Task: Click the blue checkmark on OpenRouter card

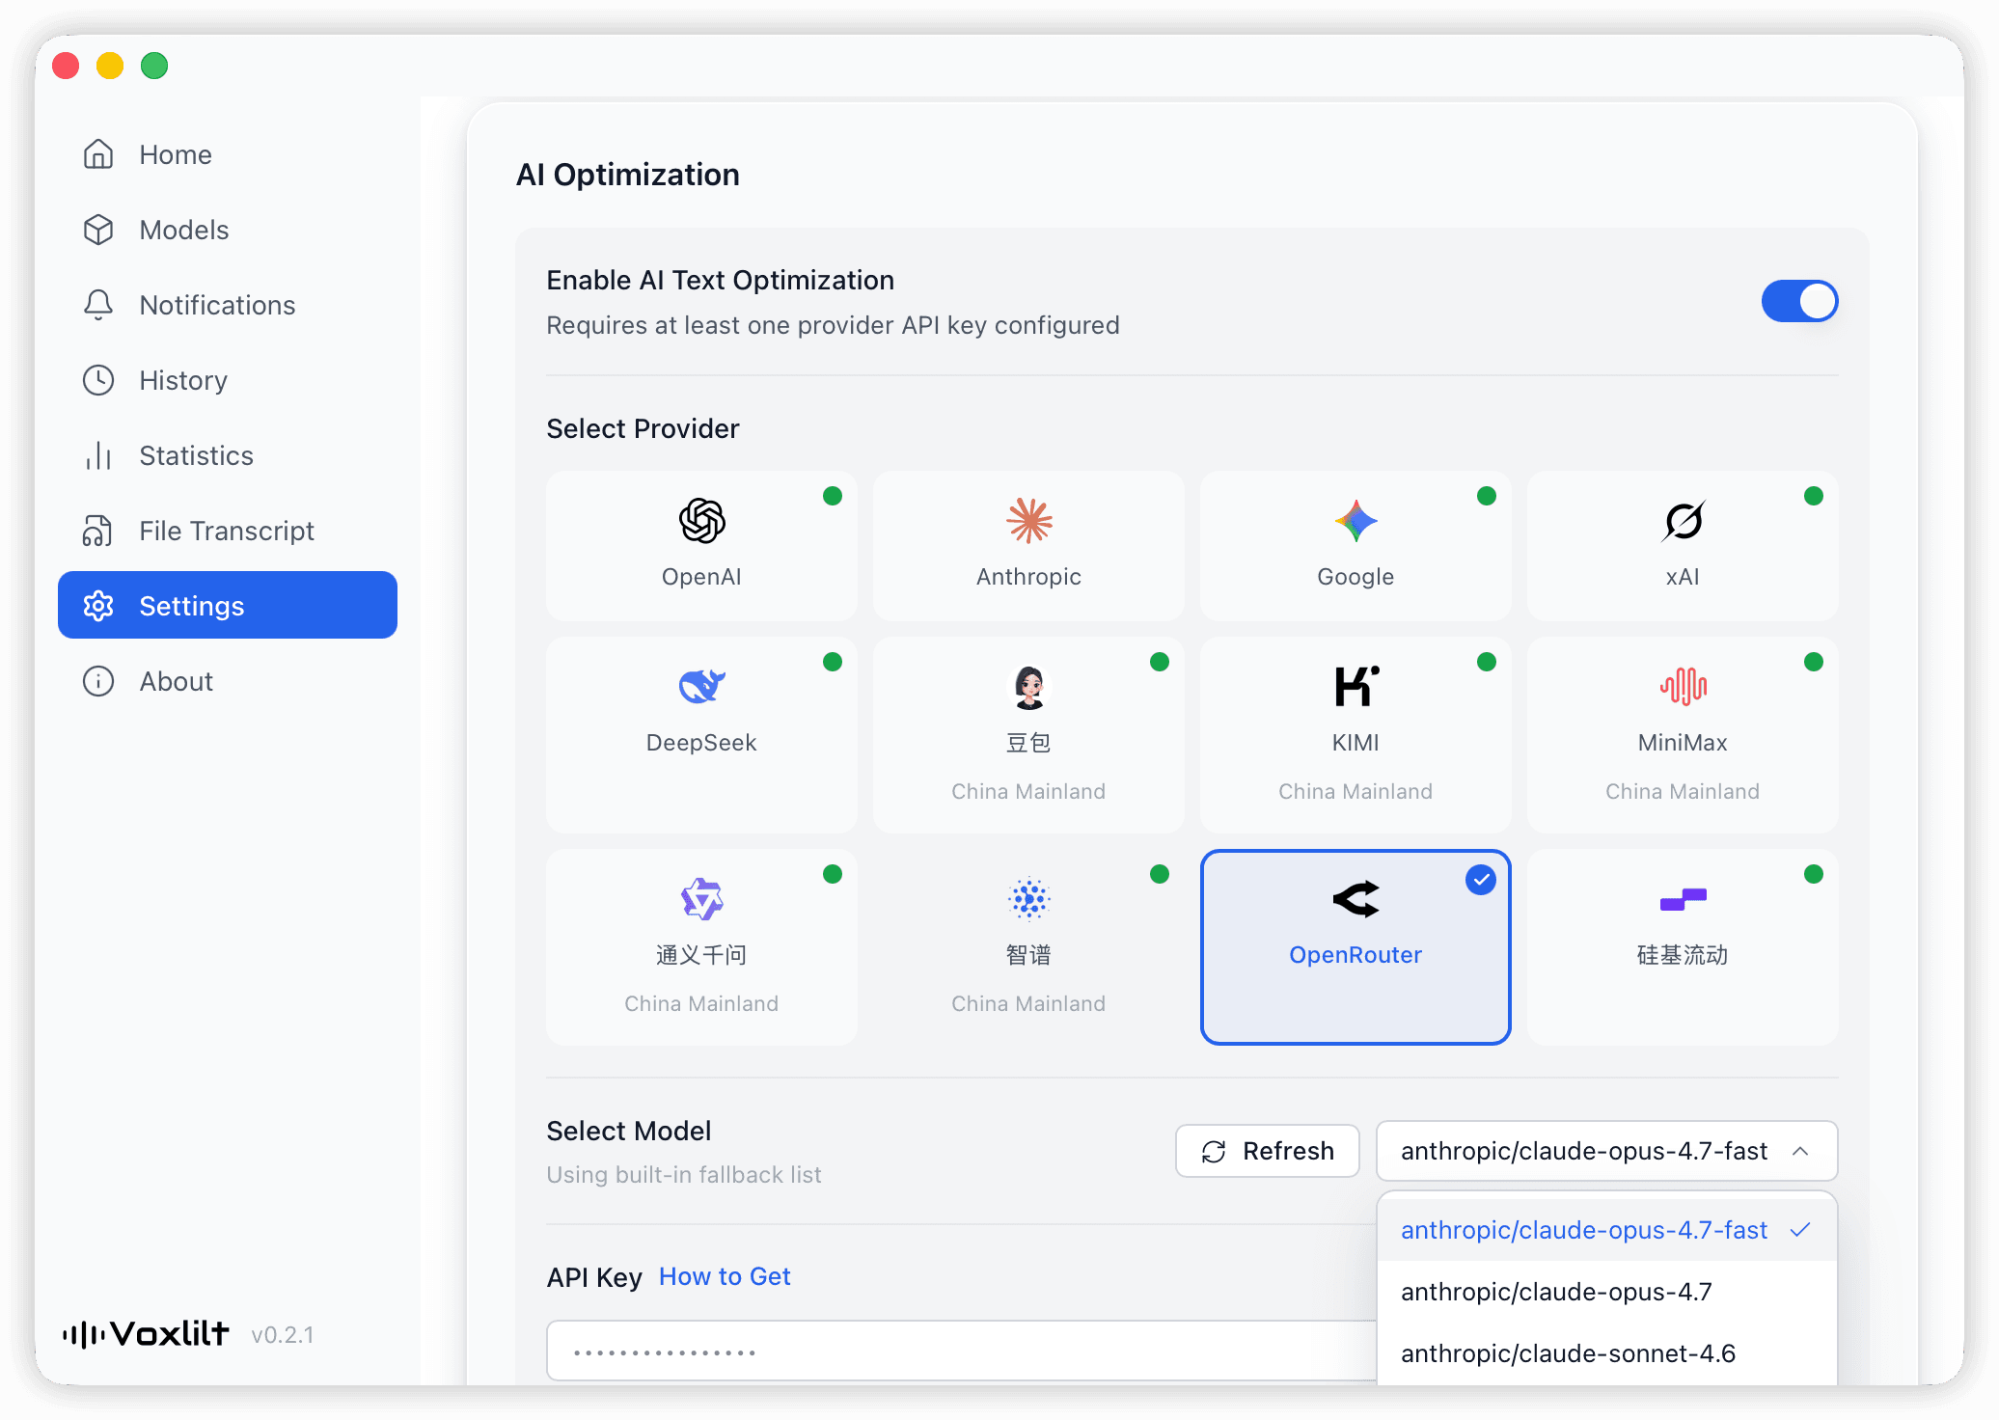Action: tap(1480, 880)
